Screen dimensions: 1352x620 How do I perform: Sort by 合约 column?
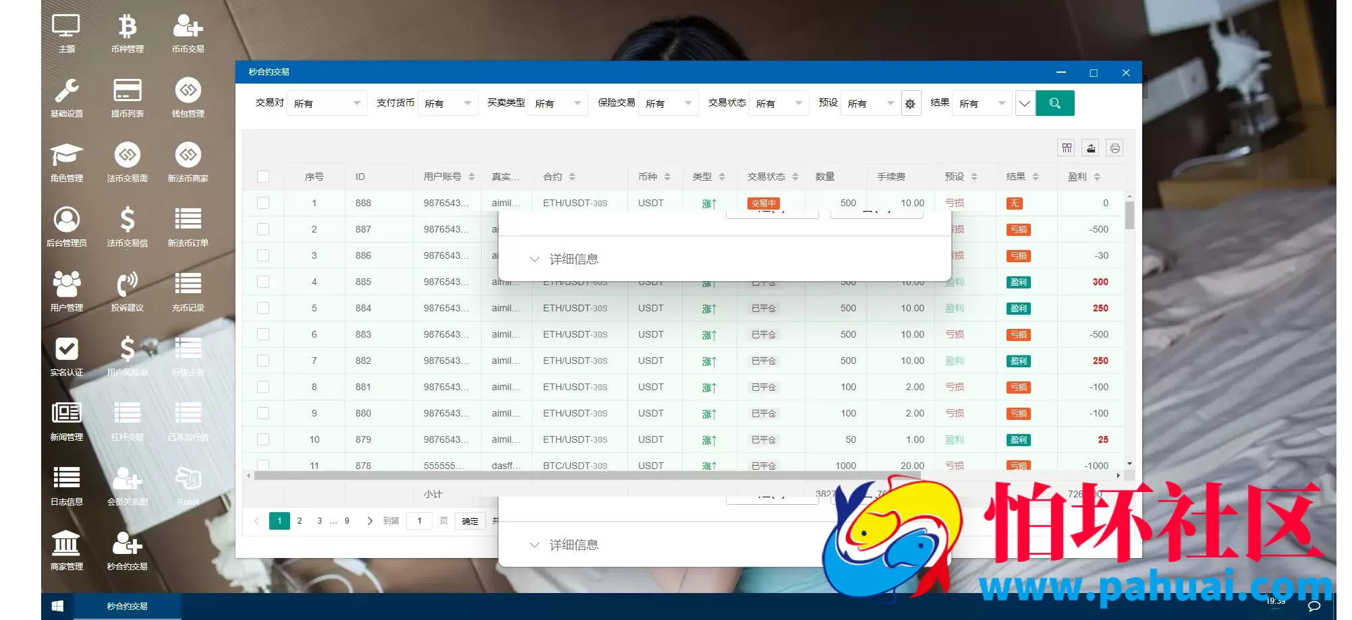tap(572, 177)
